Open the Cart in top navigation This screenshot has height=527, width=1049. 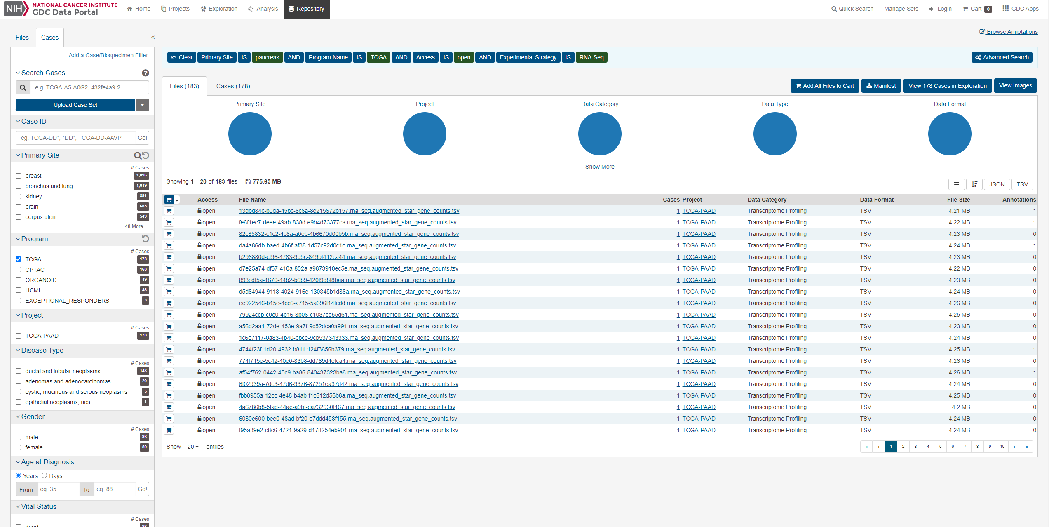pyautogui.click(x=976, y=9)
